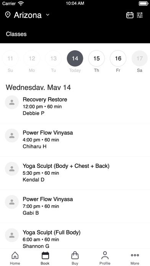Image resolution: width=150 pixels, height=266 pixels.
Task: Select Saturday 17 date circle
Action: pos(140,58)
